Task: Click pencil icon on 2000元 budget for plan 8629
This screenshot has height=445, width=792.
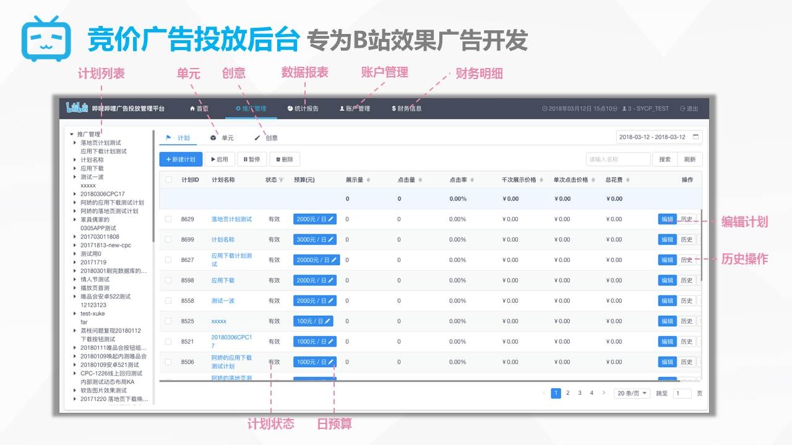Action: [x=332, y=219]
